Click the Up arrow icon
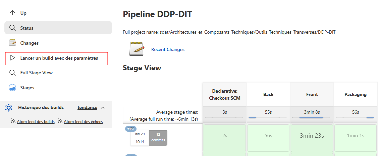378x156 pixels. click(12, 13)
